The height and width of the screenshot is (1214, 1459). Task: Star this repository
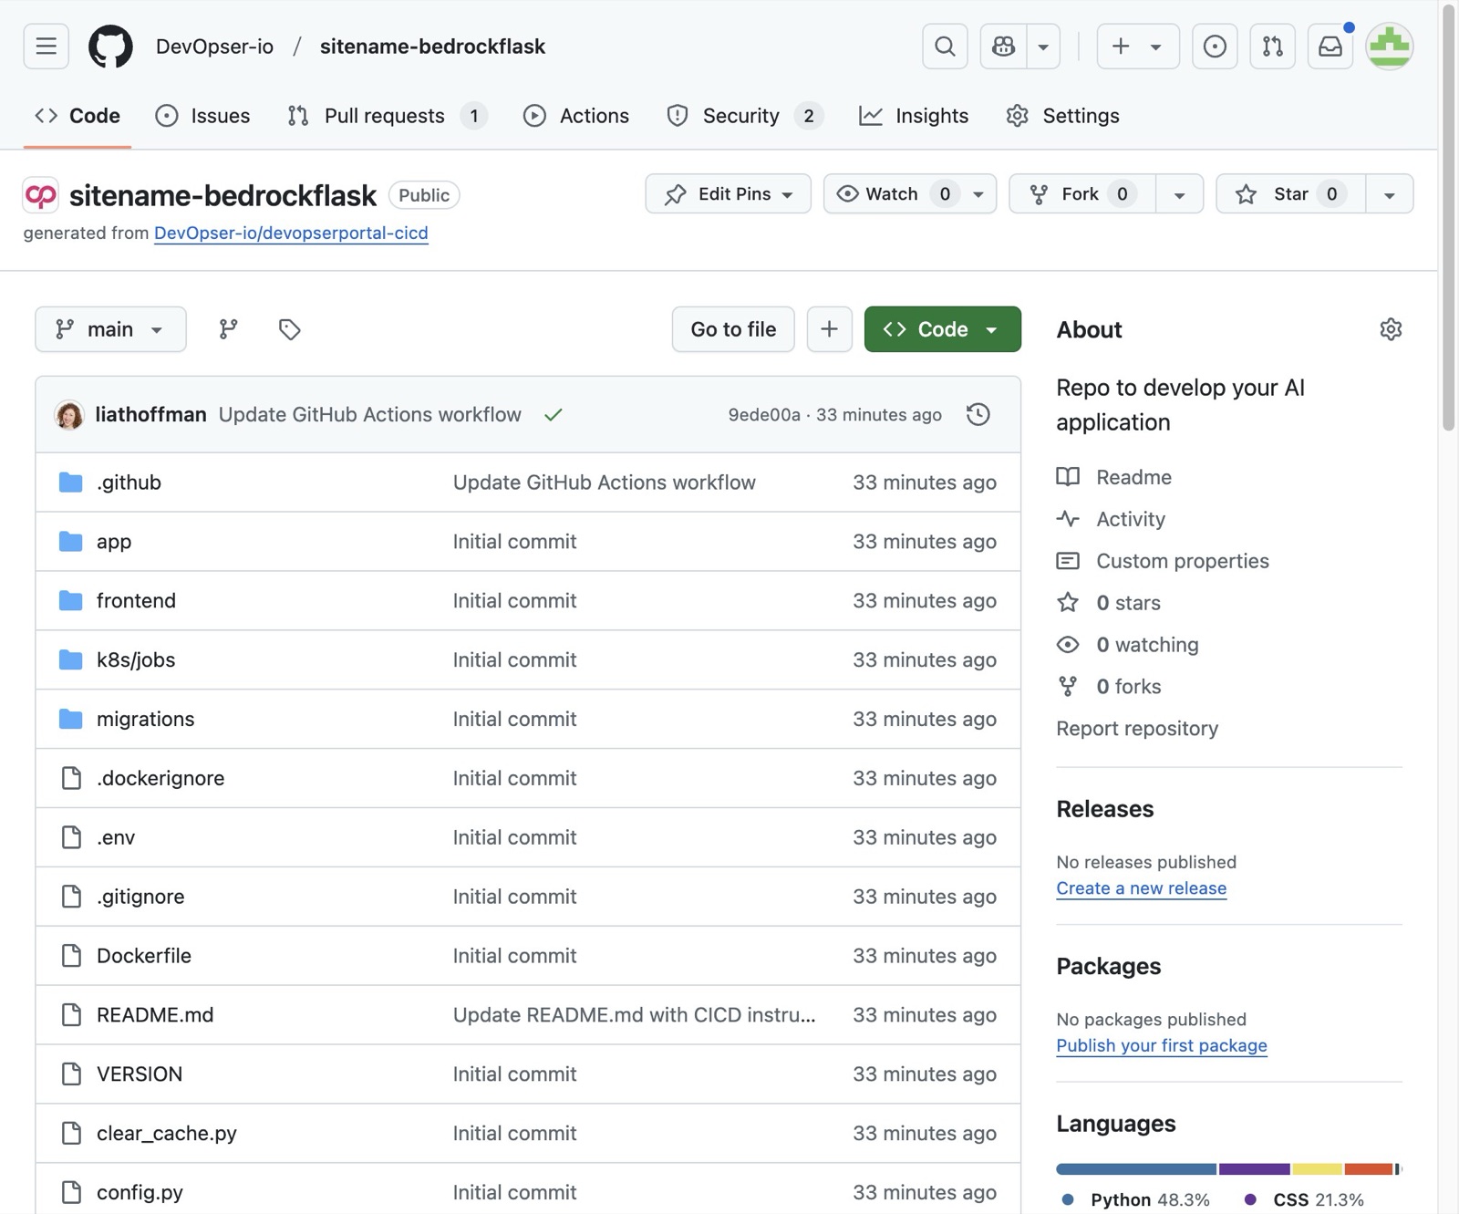[1291, 194]
